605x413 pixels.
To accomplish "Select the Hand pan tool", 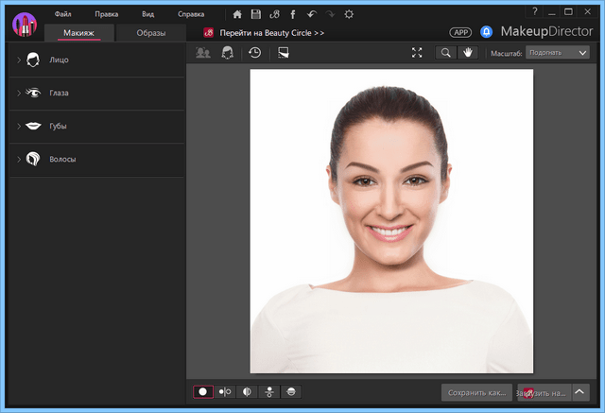I will point(467,53).
